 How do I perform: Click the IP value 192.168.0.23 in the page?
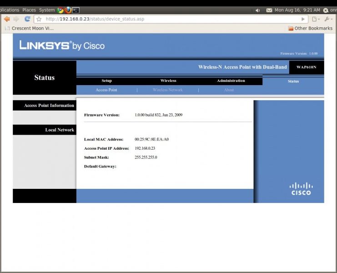pyautogui.click(x=145, y=148)
